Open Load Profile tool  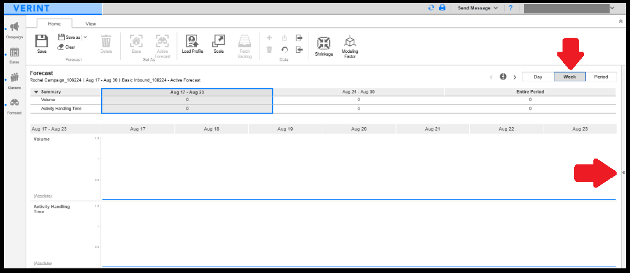(x=193, y=44)
